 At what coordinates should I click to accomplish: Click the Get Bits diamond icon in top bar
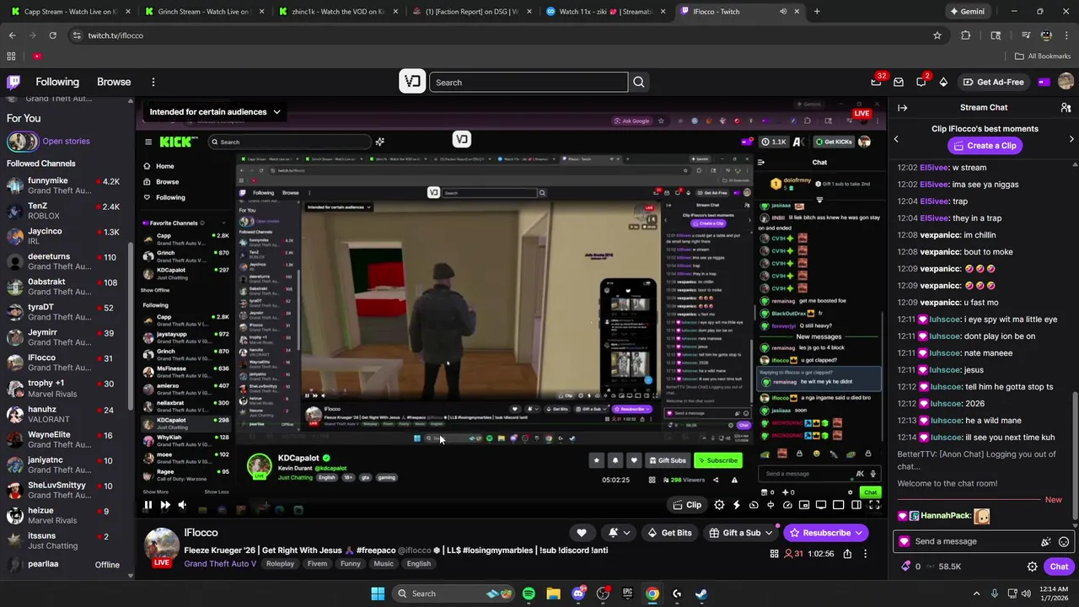click(943, 82)
